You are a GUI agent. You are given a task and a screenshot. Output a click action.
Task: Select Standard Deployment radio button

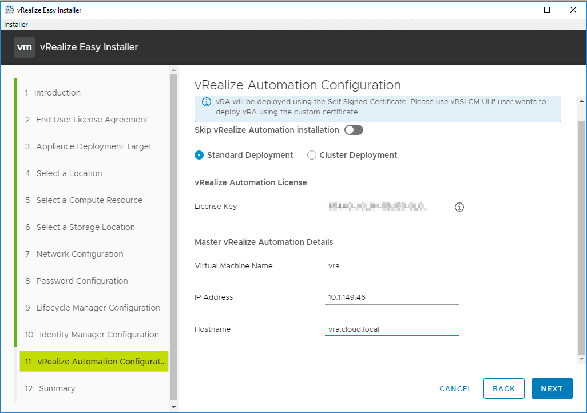(199, 155)
